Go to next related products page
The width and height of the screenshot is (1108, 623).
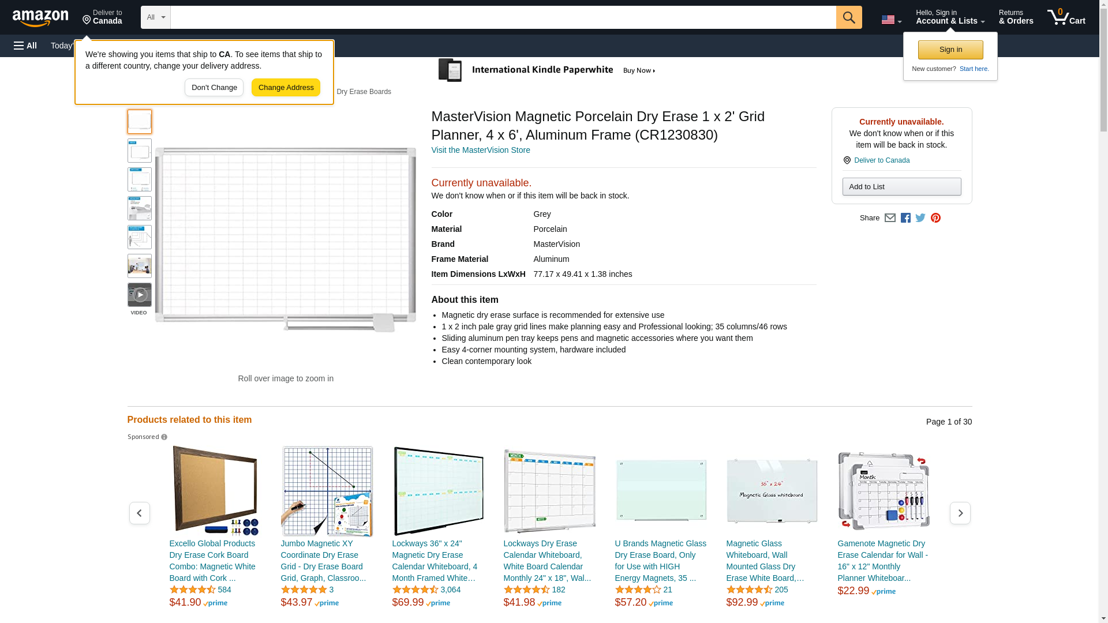click(x=960, y=513)
